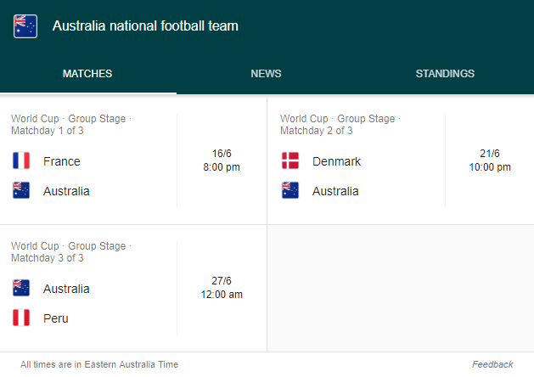Select the MATCHES tab
Screen dimensions: 534x377
[87, 74]
